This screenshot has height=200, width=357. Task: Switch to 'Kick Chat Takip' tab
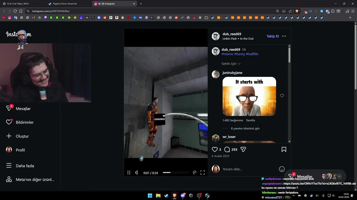pyautogui.click(x=23, y=4)
